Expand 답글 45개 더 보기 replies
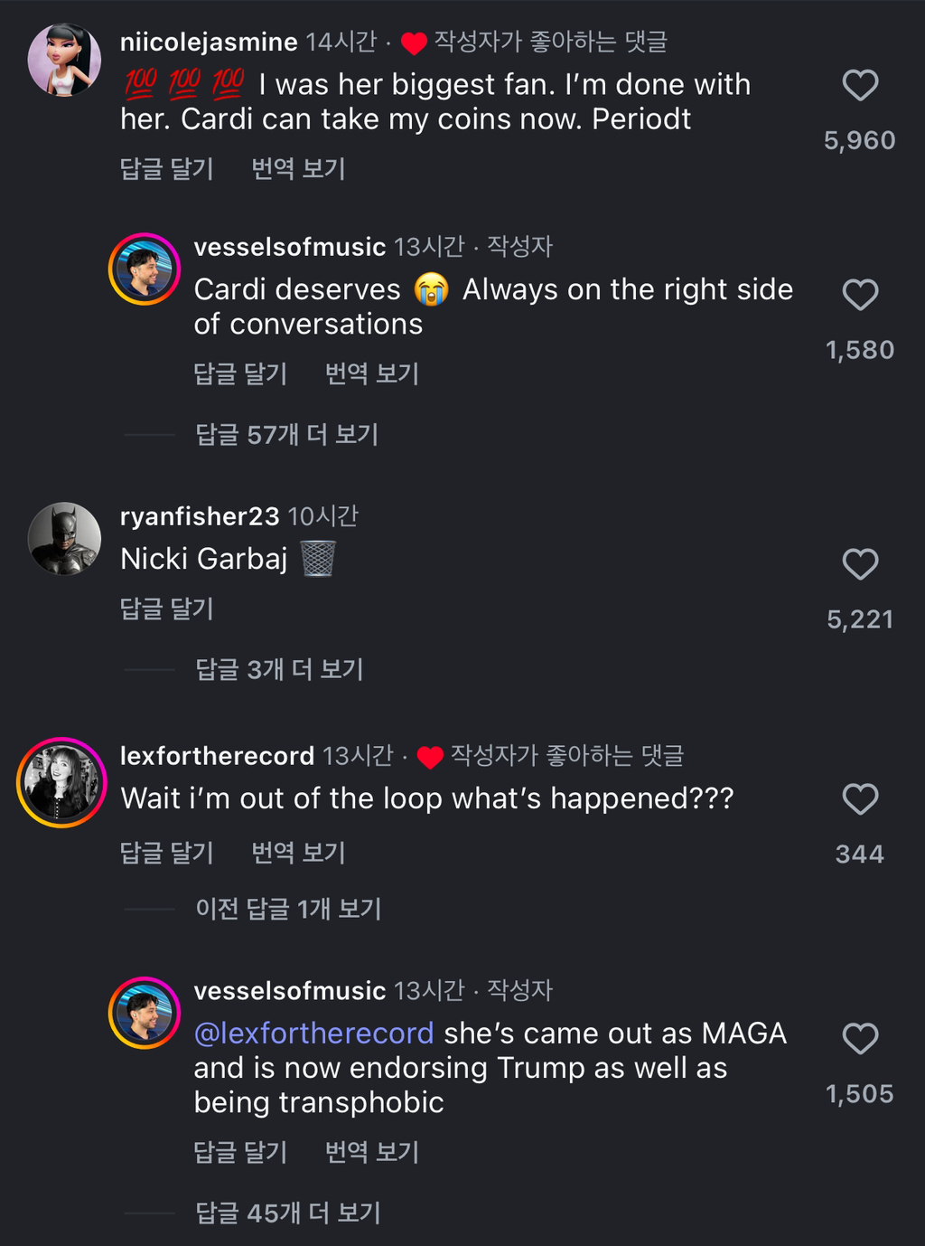Image resolution: width=925 pixels, height=1246 pixels. click(288, 1213)
